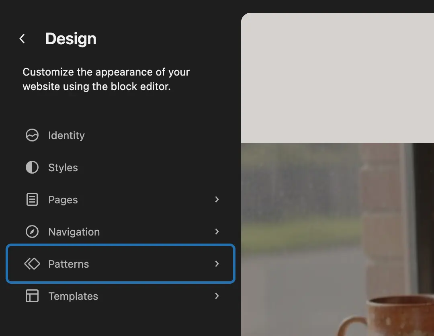Go back using the chevron beside Design

(x=22, y=39)
